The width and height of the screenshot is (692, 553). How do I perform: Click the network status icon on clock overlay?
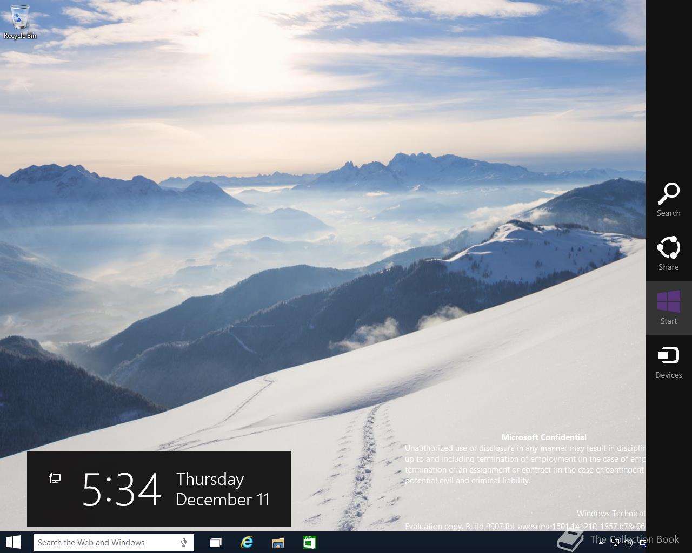(x=55, y=478)
